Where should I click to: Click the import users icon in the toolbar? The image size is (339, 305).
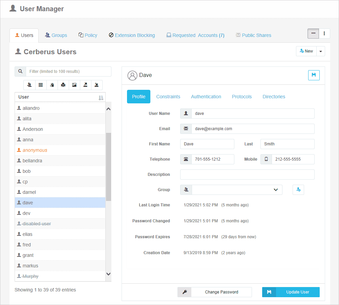(97, 85)
